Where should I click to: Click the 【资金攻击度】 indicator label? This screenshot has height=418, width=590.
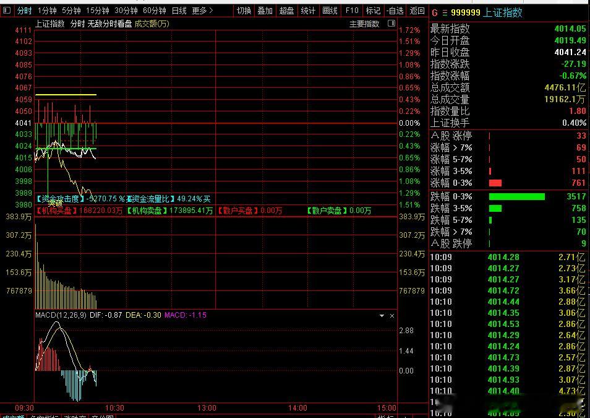point(60,199)
